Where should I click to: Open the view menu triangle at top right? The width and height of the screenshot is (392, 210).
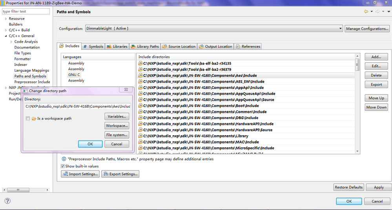389,11
